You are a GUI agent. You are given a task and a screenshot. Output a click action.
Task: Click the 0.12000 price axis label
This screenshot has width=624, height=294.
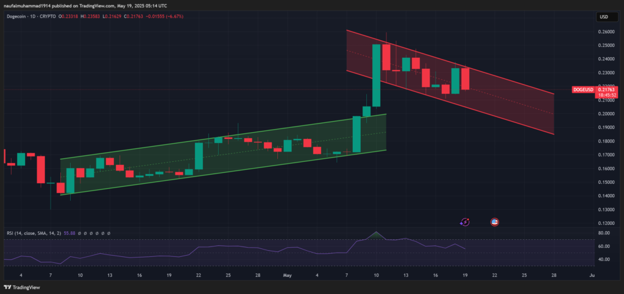606,223
